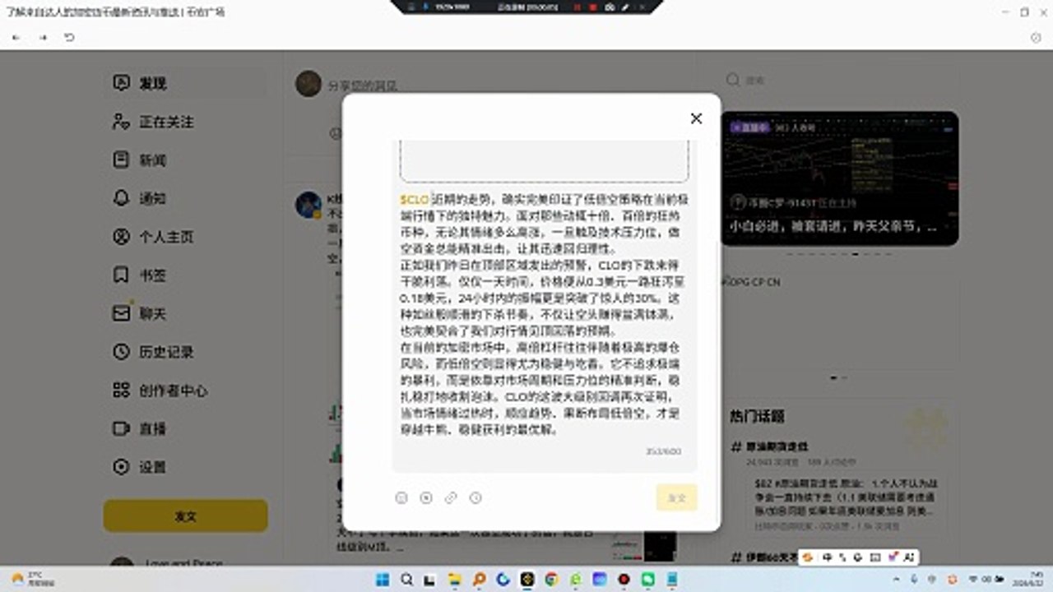Open 个人主页 in the left sidebar

point(185,237)
